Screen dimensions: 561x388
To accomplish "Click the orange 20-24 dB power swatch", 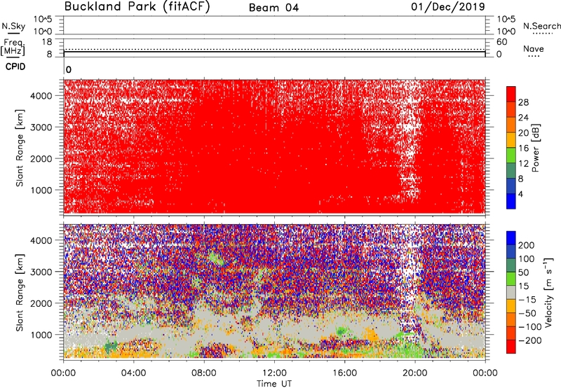I will (511, 125).
